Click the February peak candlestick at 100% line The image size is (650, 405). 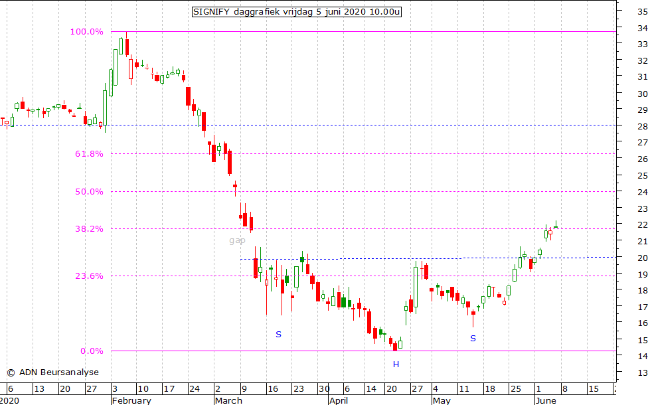point(127,44)
